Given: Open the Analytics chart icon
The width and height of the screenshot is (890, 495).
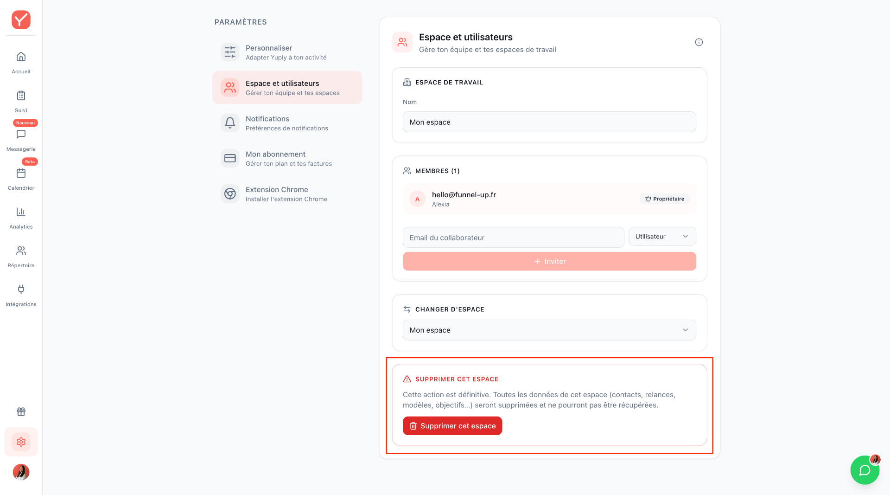Looking at the screenshot, I should coord(21,212).
